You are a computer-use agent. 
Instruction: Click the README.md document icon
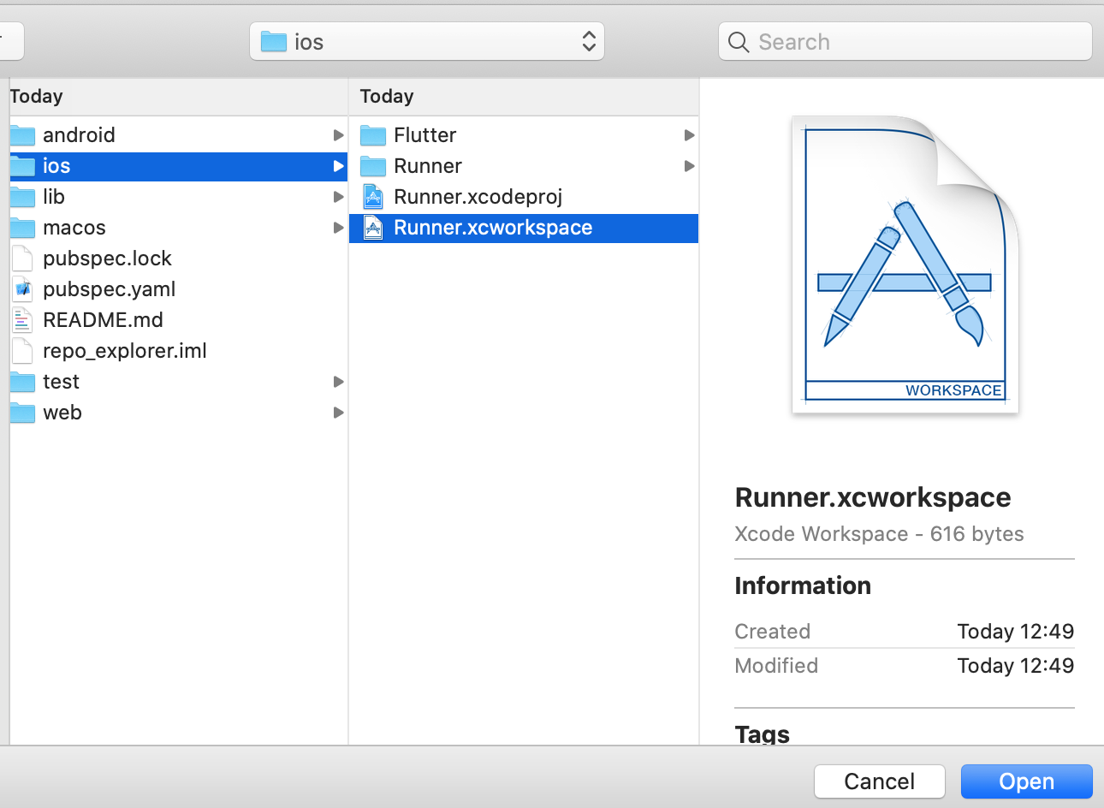22,320
